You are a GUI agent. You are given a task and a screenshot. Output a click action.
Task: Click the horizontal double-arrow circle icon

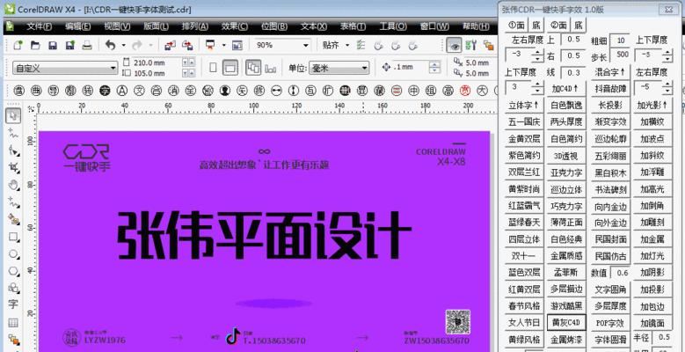276,91
